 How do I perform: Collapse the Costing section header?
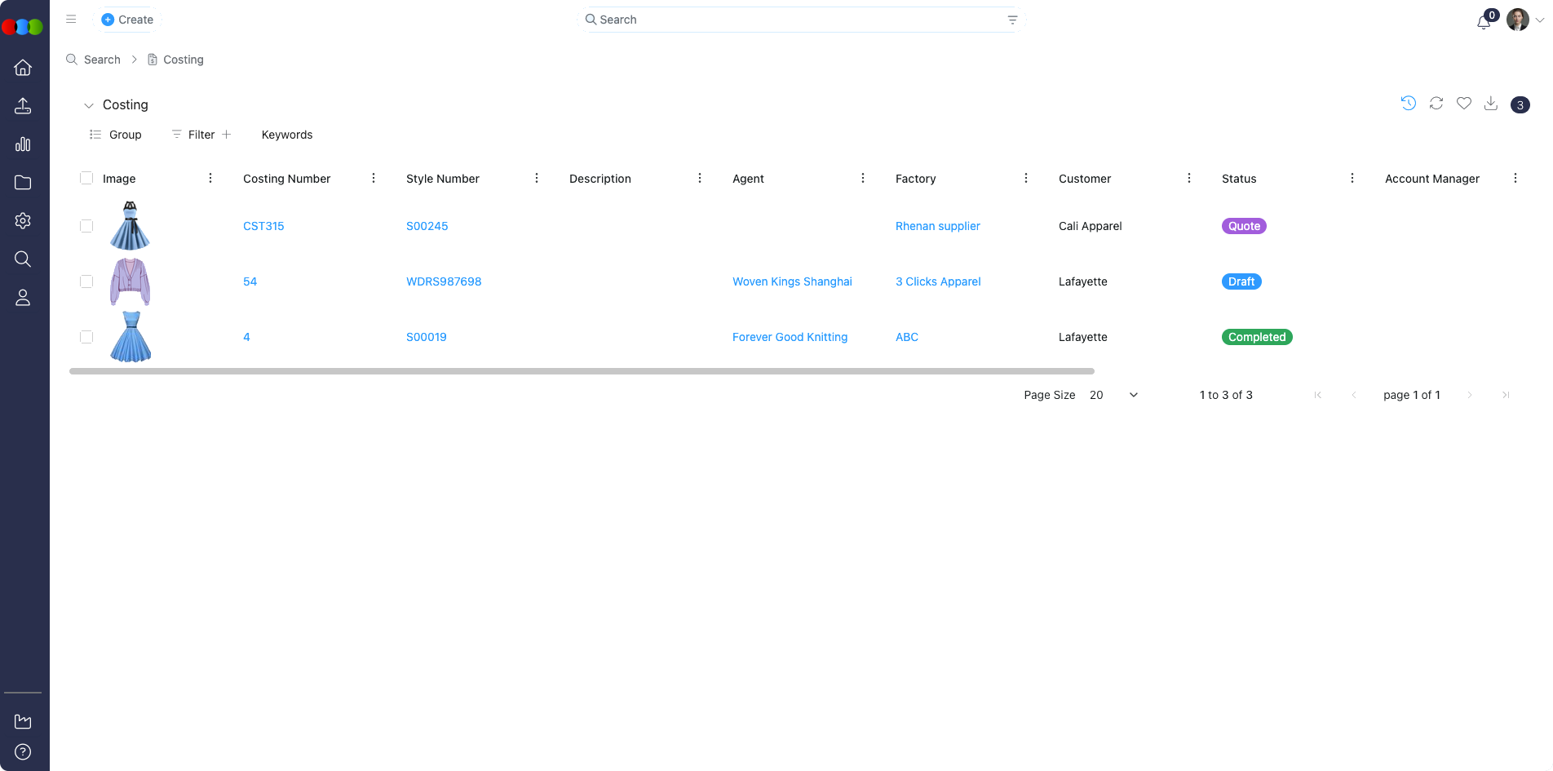pos(88,105)
